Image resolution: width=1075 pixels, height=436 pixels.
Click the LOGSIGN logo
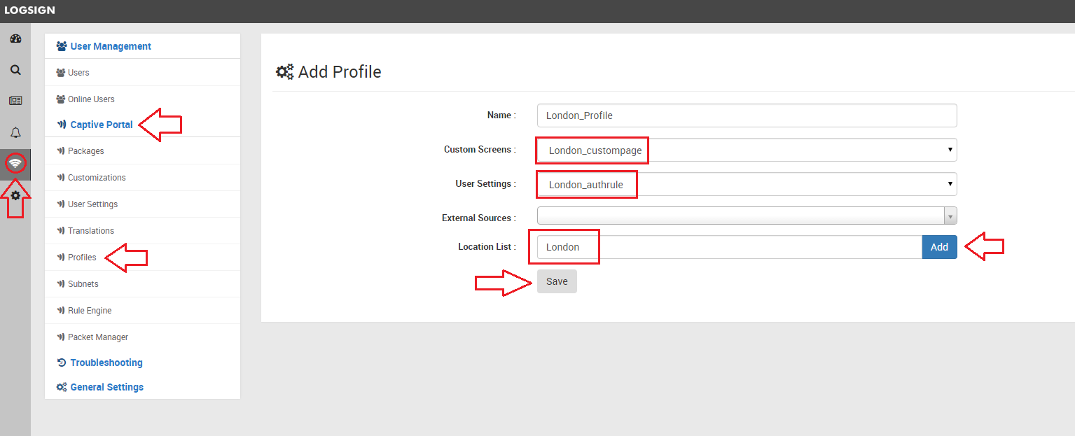[x=29, y=10]
